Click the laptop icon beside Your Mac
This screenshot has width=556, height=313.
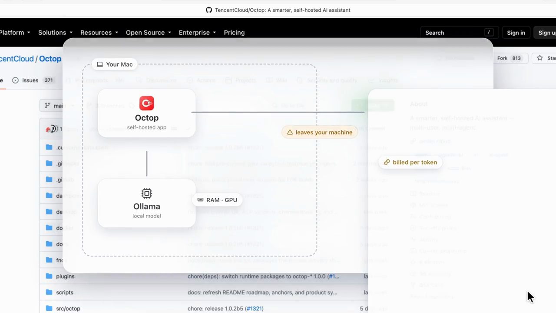coord(100,64)
